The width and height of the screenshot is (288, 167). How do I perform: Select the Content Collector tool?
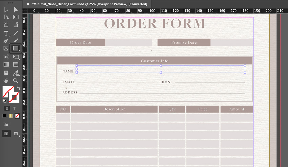tap(6, 25)
